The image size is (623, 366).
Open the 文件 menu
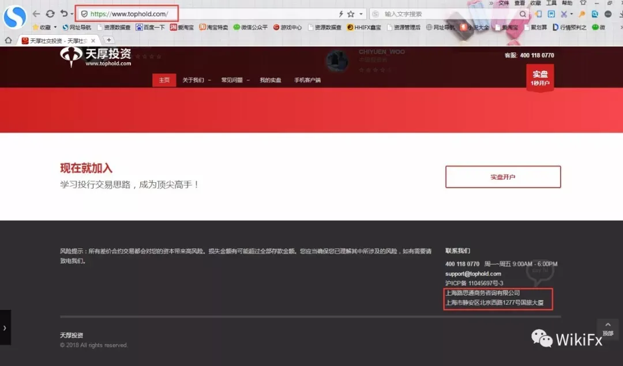tap(504, 3)
